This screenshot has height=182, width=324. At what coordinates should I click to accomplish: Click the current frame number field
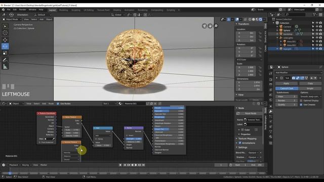pyautogui.click(x=221, y=165)
